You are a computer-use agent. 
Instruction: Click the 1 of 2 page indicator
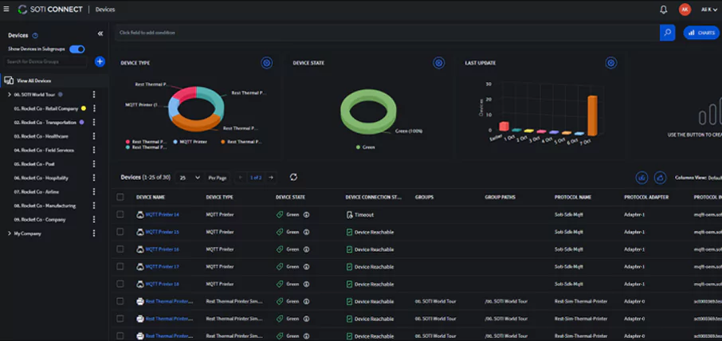tap(256, 178)
